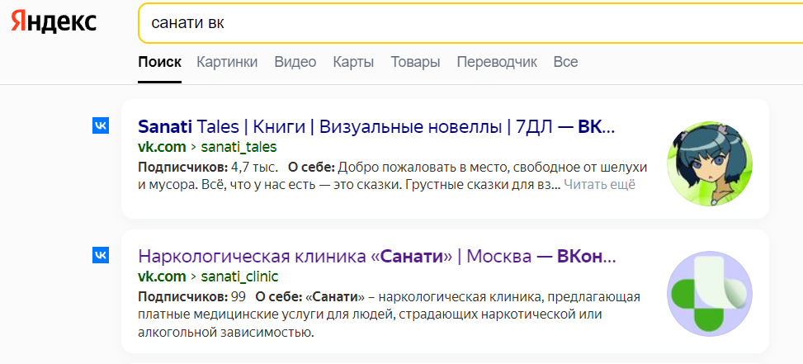Open the 'Sanati Tales | Книги' result title
The width and height of the screenshot is (803, 364).
tap(376, 127)
